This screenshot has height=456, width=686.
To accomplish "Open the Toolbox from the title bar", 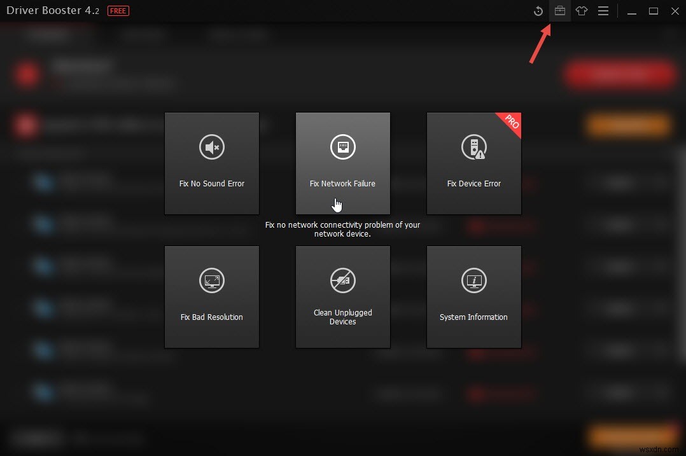I will point(560,11).
